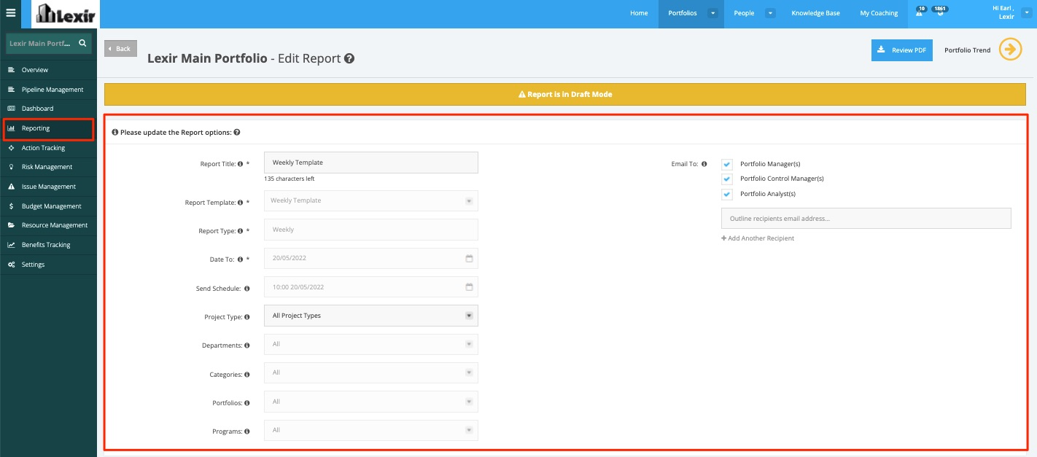Open the Departments dropdown
The width and height of the screenshot is (1037, 457).
click(x=371, y=344)
